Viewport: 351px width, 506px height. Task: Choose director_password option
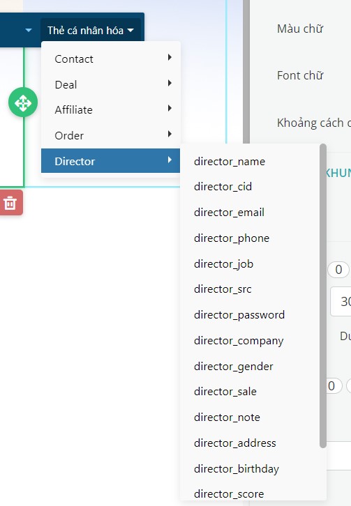239,314
